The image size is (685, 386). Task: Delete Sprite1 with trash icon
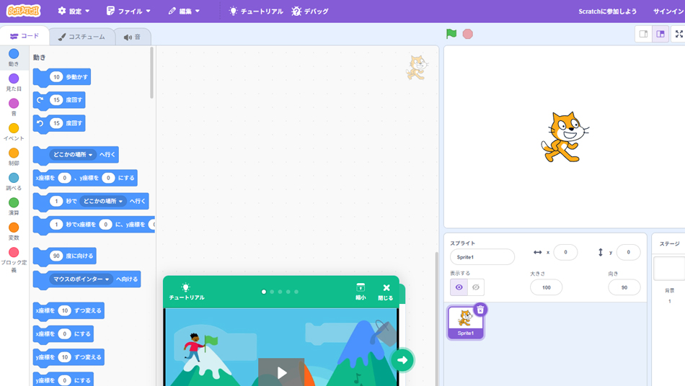tap(480, 310)
